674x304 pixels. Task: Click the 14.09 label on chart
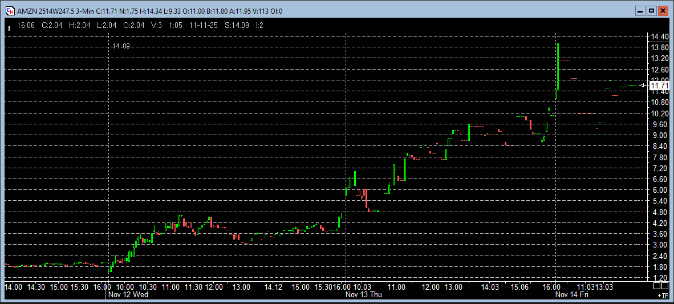pos(121,46)
